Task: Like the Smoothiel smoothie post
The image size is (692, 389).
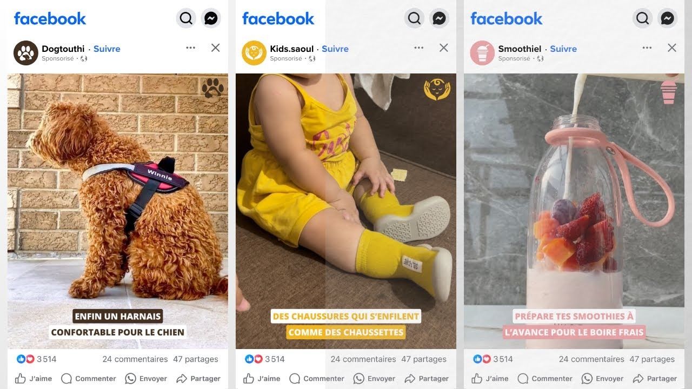Action: pos(490,378)
